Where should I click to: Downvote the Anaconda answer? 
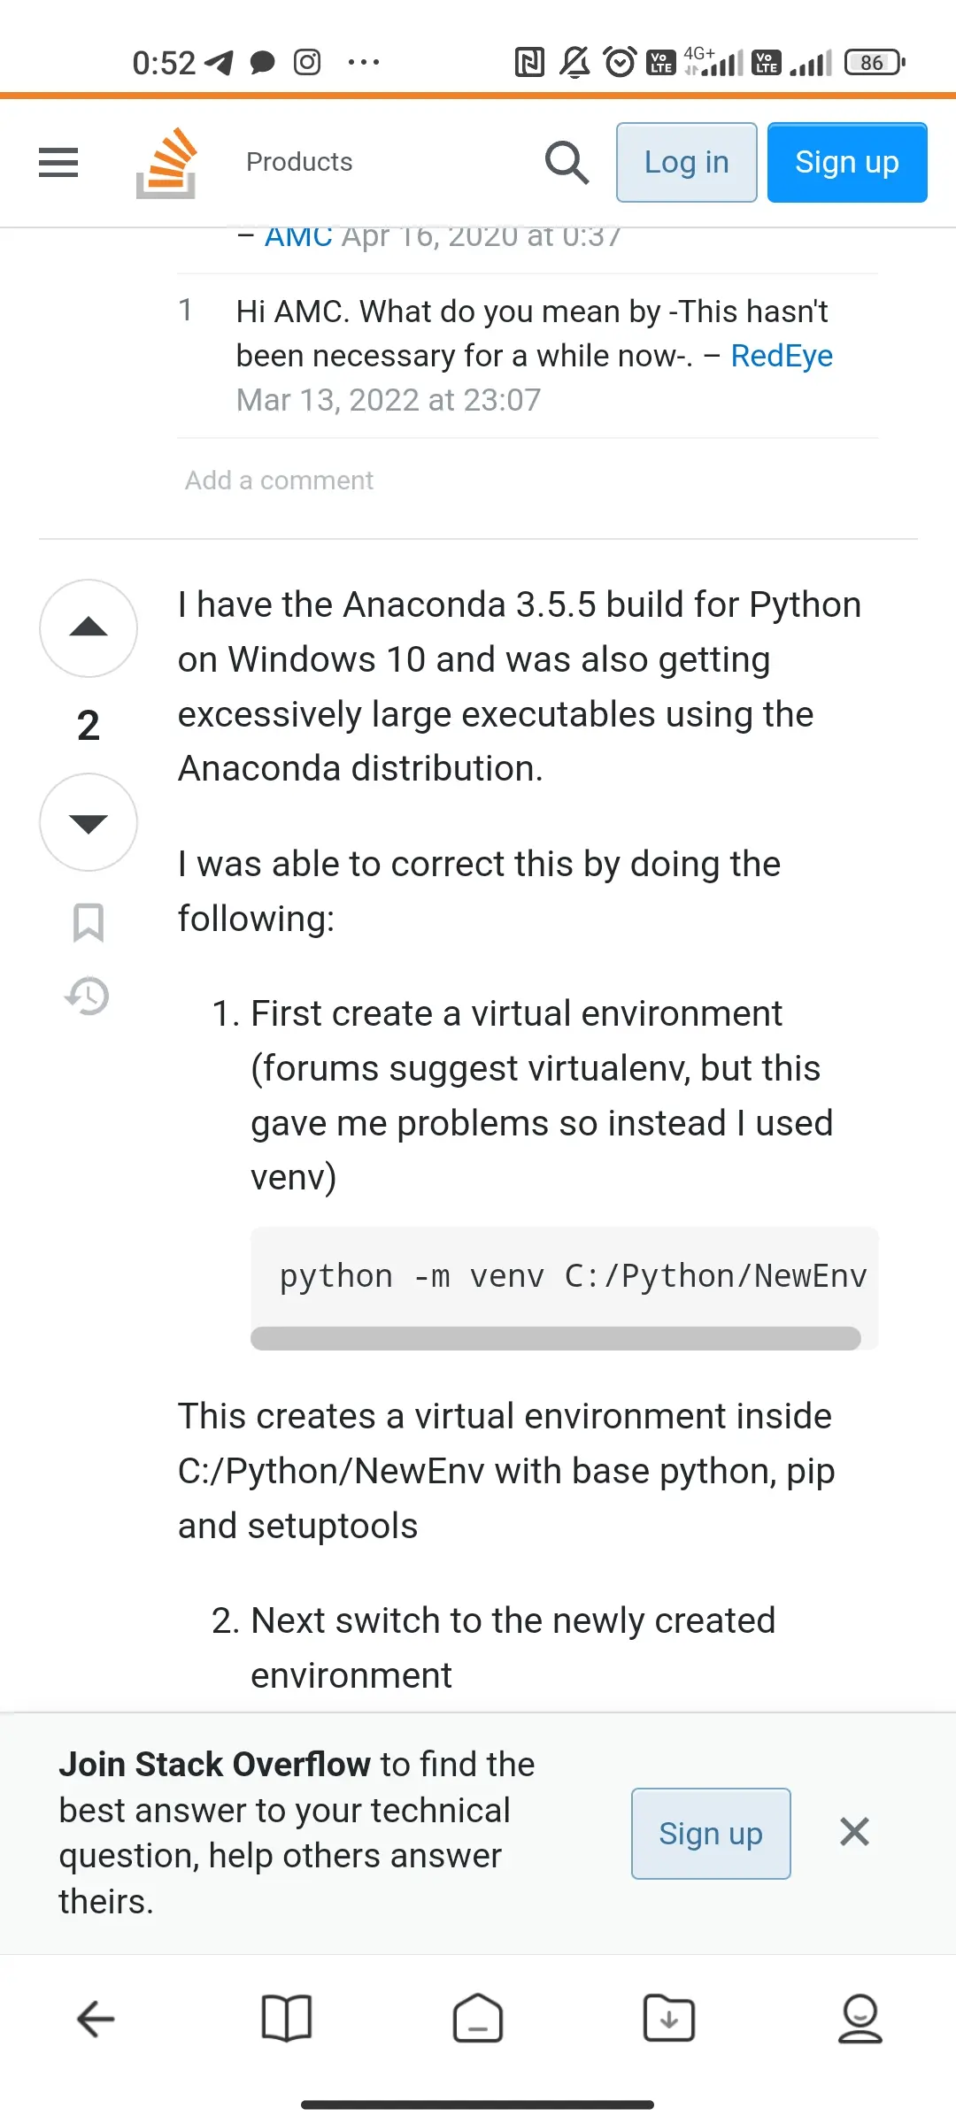[x=89, y=822]
